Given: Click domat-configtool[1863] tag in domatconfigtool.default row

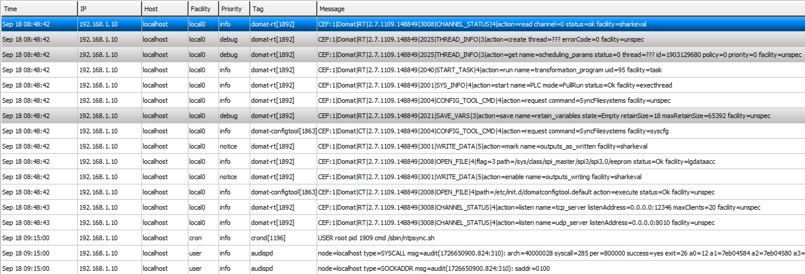Looking at the screenshot, I should click(284, 192).
